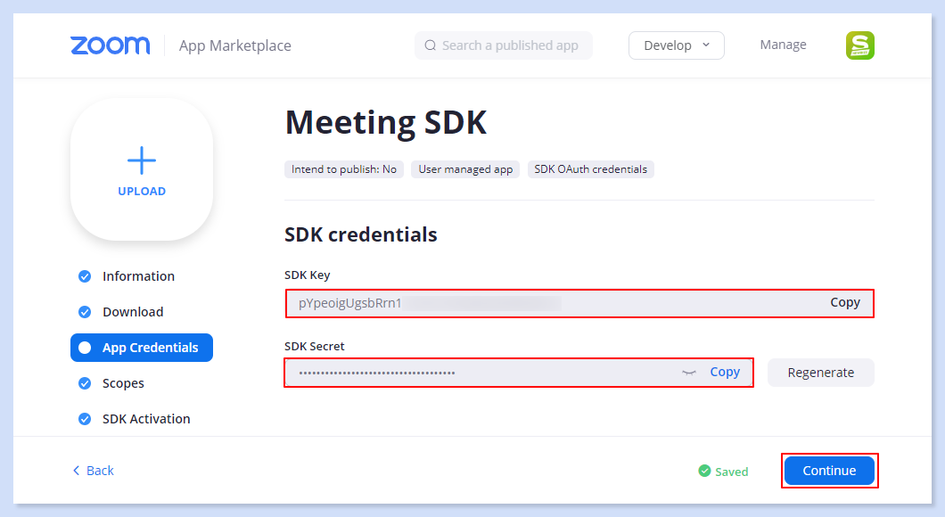Click the search magnifier icon
Viewport: 945px width, 517px height.
point(430,45)
